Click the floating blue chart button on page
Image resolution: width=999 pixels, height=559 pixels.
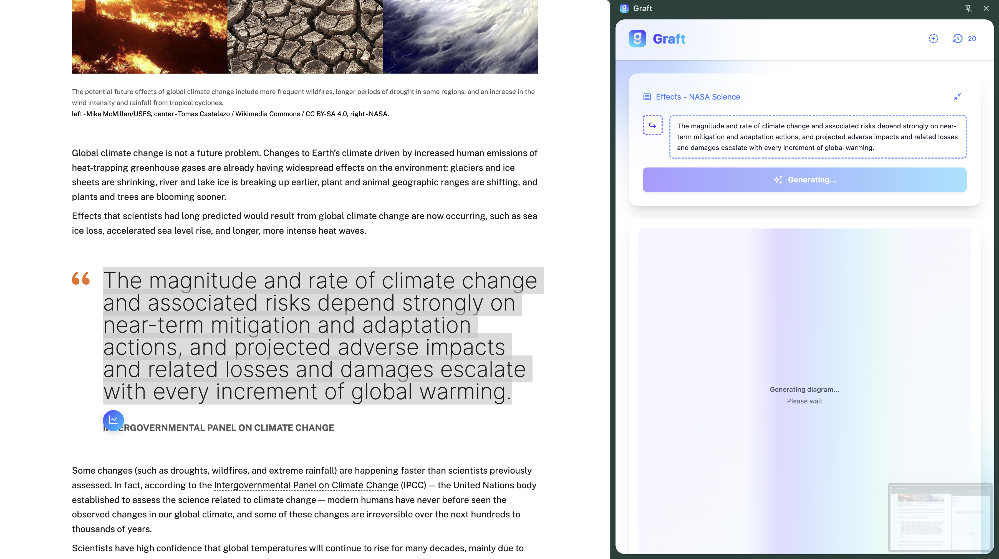(113, 420)
